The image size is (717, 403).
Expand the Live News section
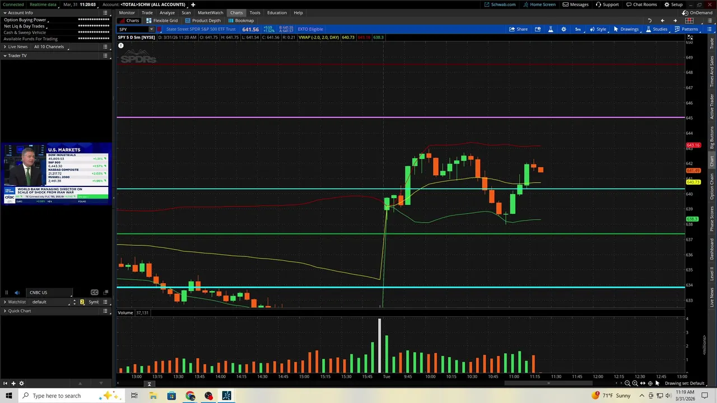tap(5, 47)
